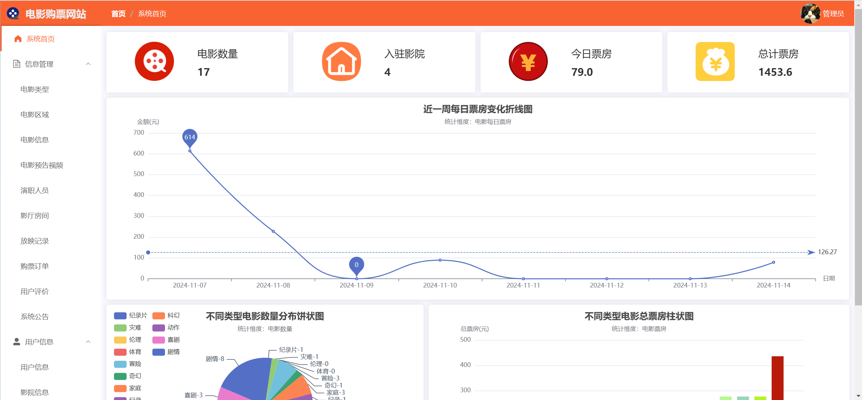Image resolution: width=862 pixels, height=400 pixels.
Task: Click the 灾难 green legend swatch
Action: (120, 328)
